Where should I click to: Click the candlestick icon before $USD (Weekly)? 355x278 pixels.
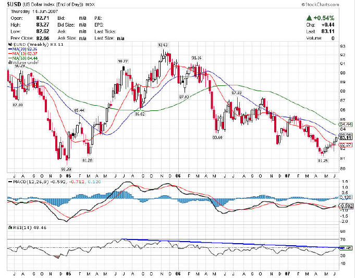[10, 45]
